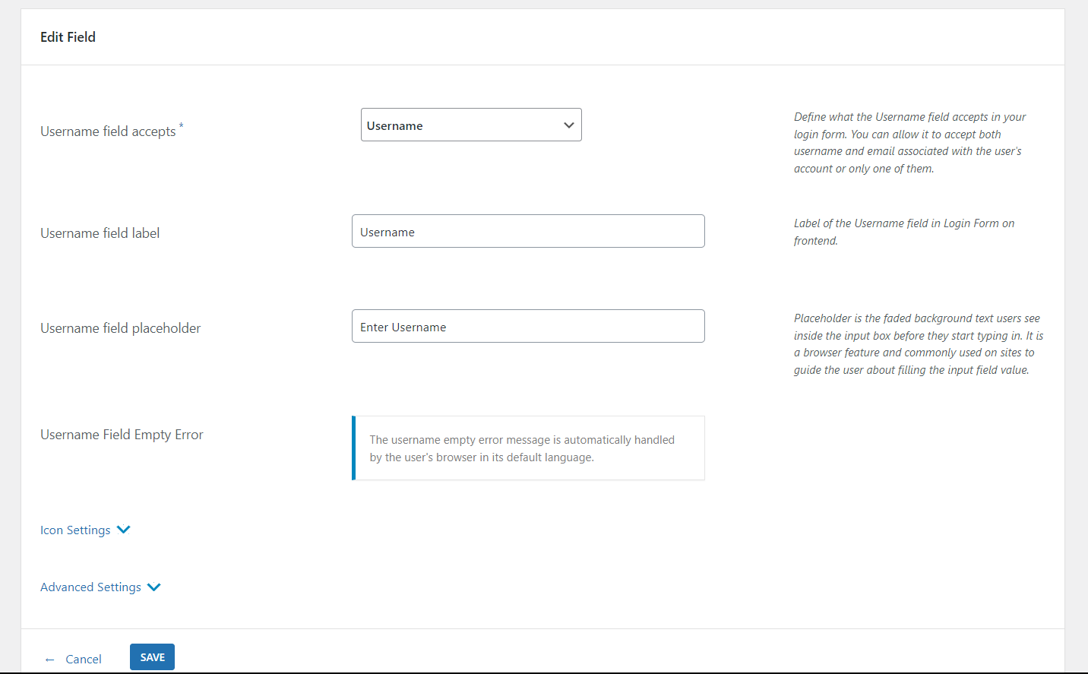Image resolution: width=1088 pixels, height=674 pixels.
Task: Click into the Enter Username placeholder input
Action: pos(528,326)
